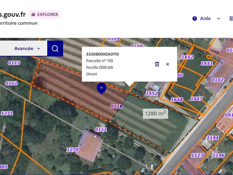This screenshot has width=233, height=175.
Task: Select parcel label 0110 on map
Action: pos(116,106)
